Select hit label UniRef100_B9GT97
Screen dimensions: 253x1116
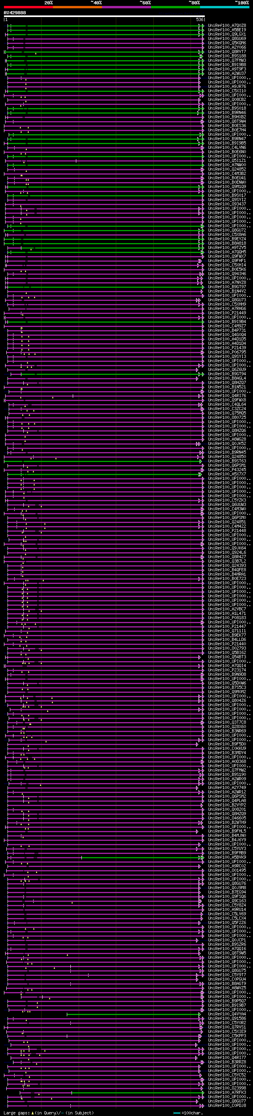[227, 287]
